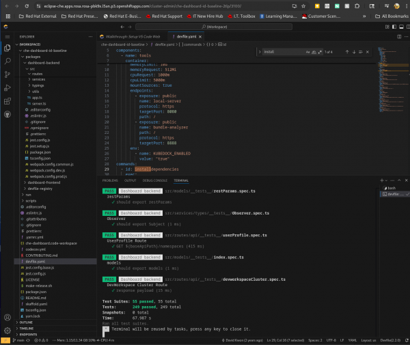Go back with the editor navigation arrow

[x=122, y=27]
